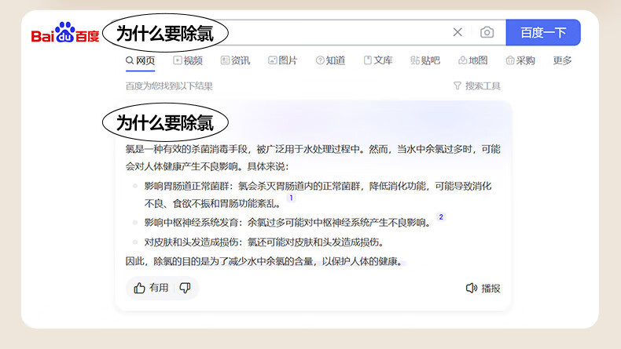The height and width of the screenshot is (349, 621).
Task: Click the 百度一下 search button
Action: (x=543, y=32)
